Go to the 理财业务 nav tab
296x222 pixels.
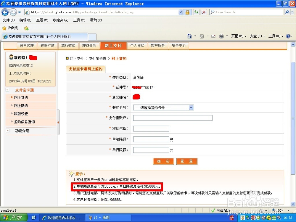click(89, 46)
